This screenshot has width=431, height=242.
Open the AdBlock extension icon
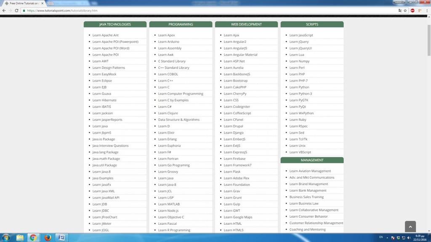pos(412,11)
